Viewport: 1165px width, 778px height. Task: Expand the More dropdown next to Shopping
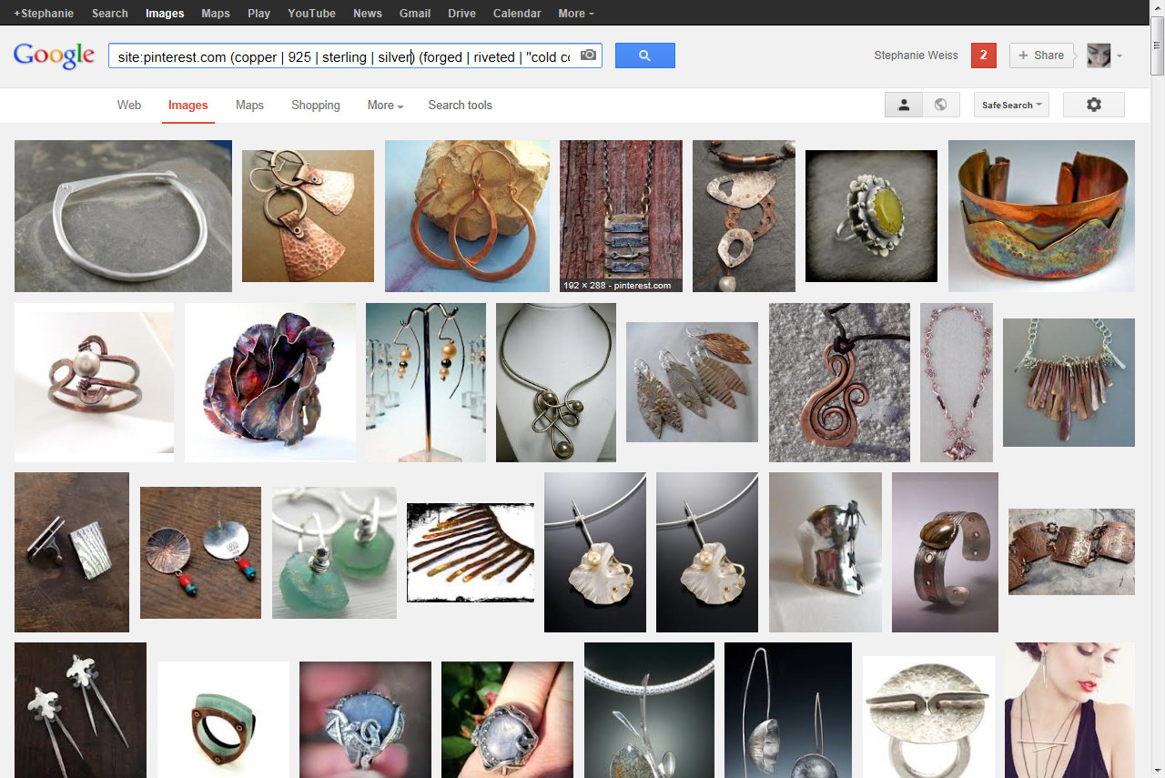tap(384, 106)
